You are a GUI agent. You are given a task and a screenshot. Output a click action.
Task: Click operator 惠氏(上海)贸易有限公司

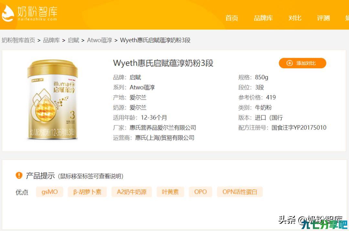pyautogui.click(x=165, y=138)
